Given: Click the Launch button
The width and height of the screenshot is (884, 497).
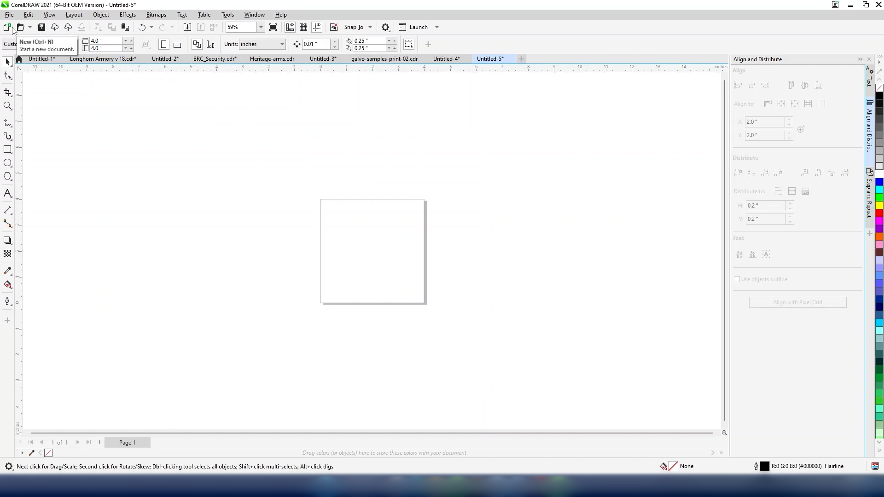Looking at the screenshot, I should (x=418, y=27).
